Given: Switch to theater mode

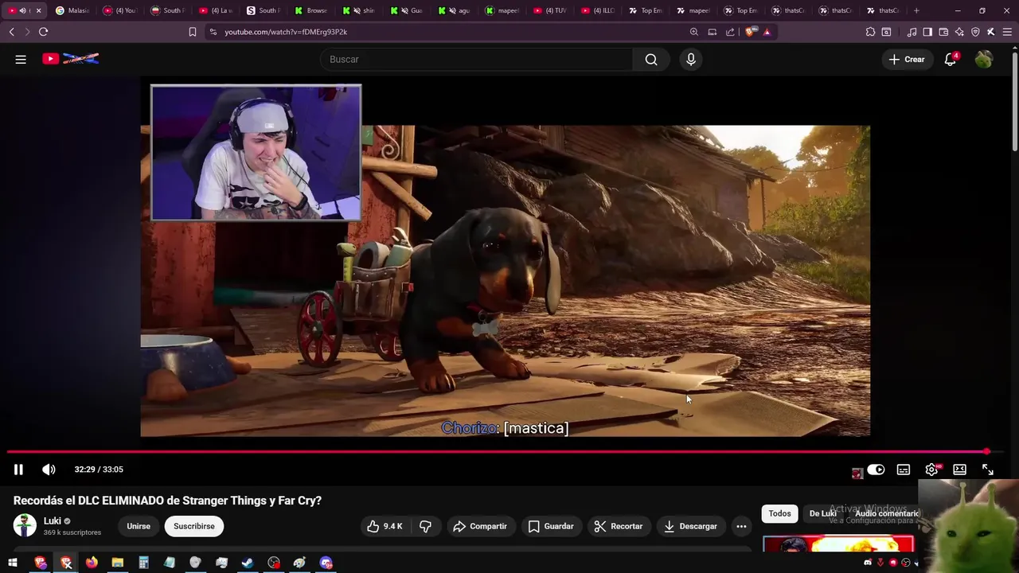Looking at the screenshot, I should tap(960, 470).
